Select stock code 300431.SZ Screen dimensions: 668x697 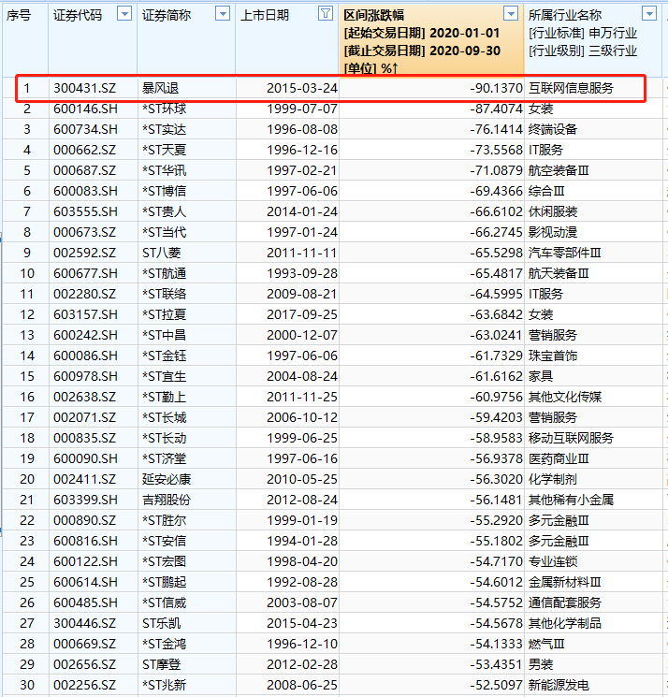pyautogui.click(x=85, y=88)
